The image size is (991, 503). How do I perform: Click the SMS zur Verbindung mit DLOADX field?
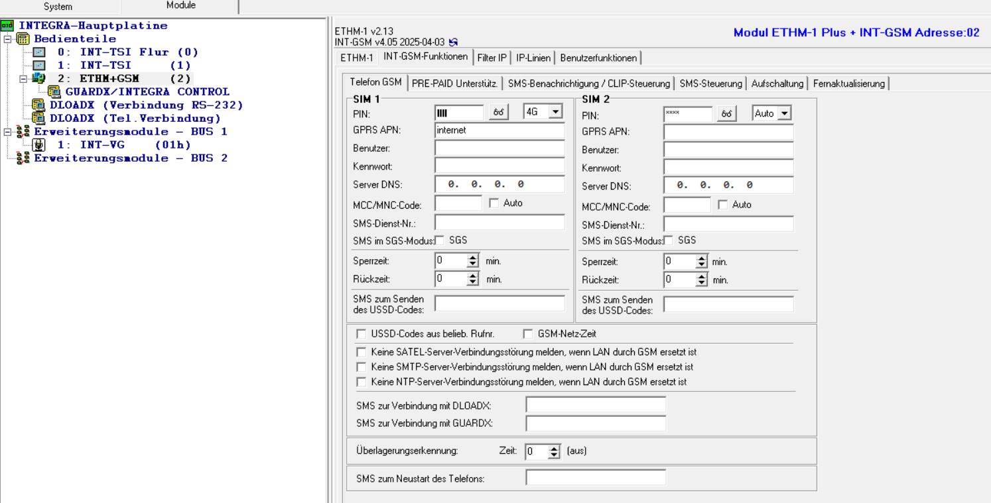pos(595,404)
